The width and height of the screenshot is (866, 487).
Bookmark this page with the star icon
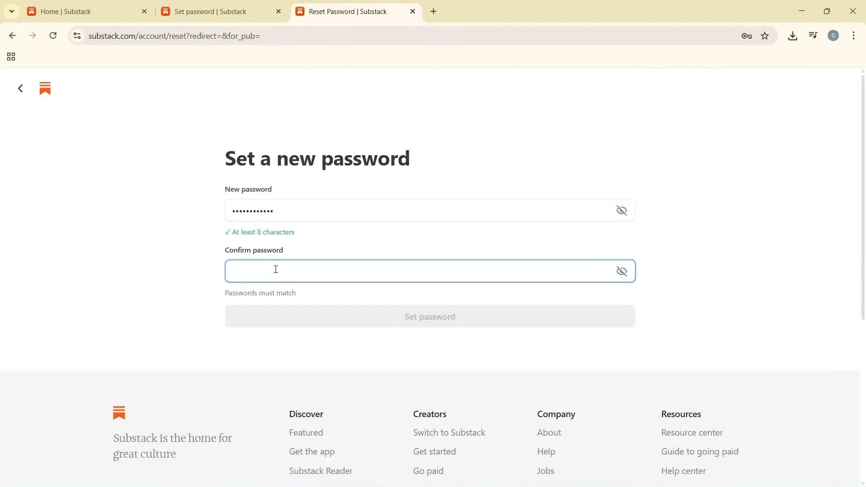[765, 36]
